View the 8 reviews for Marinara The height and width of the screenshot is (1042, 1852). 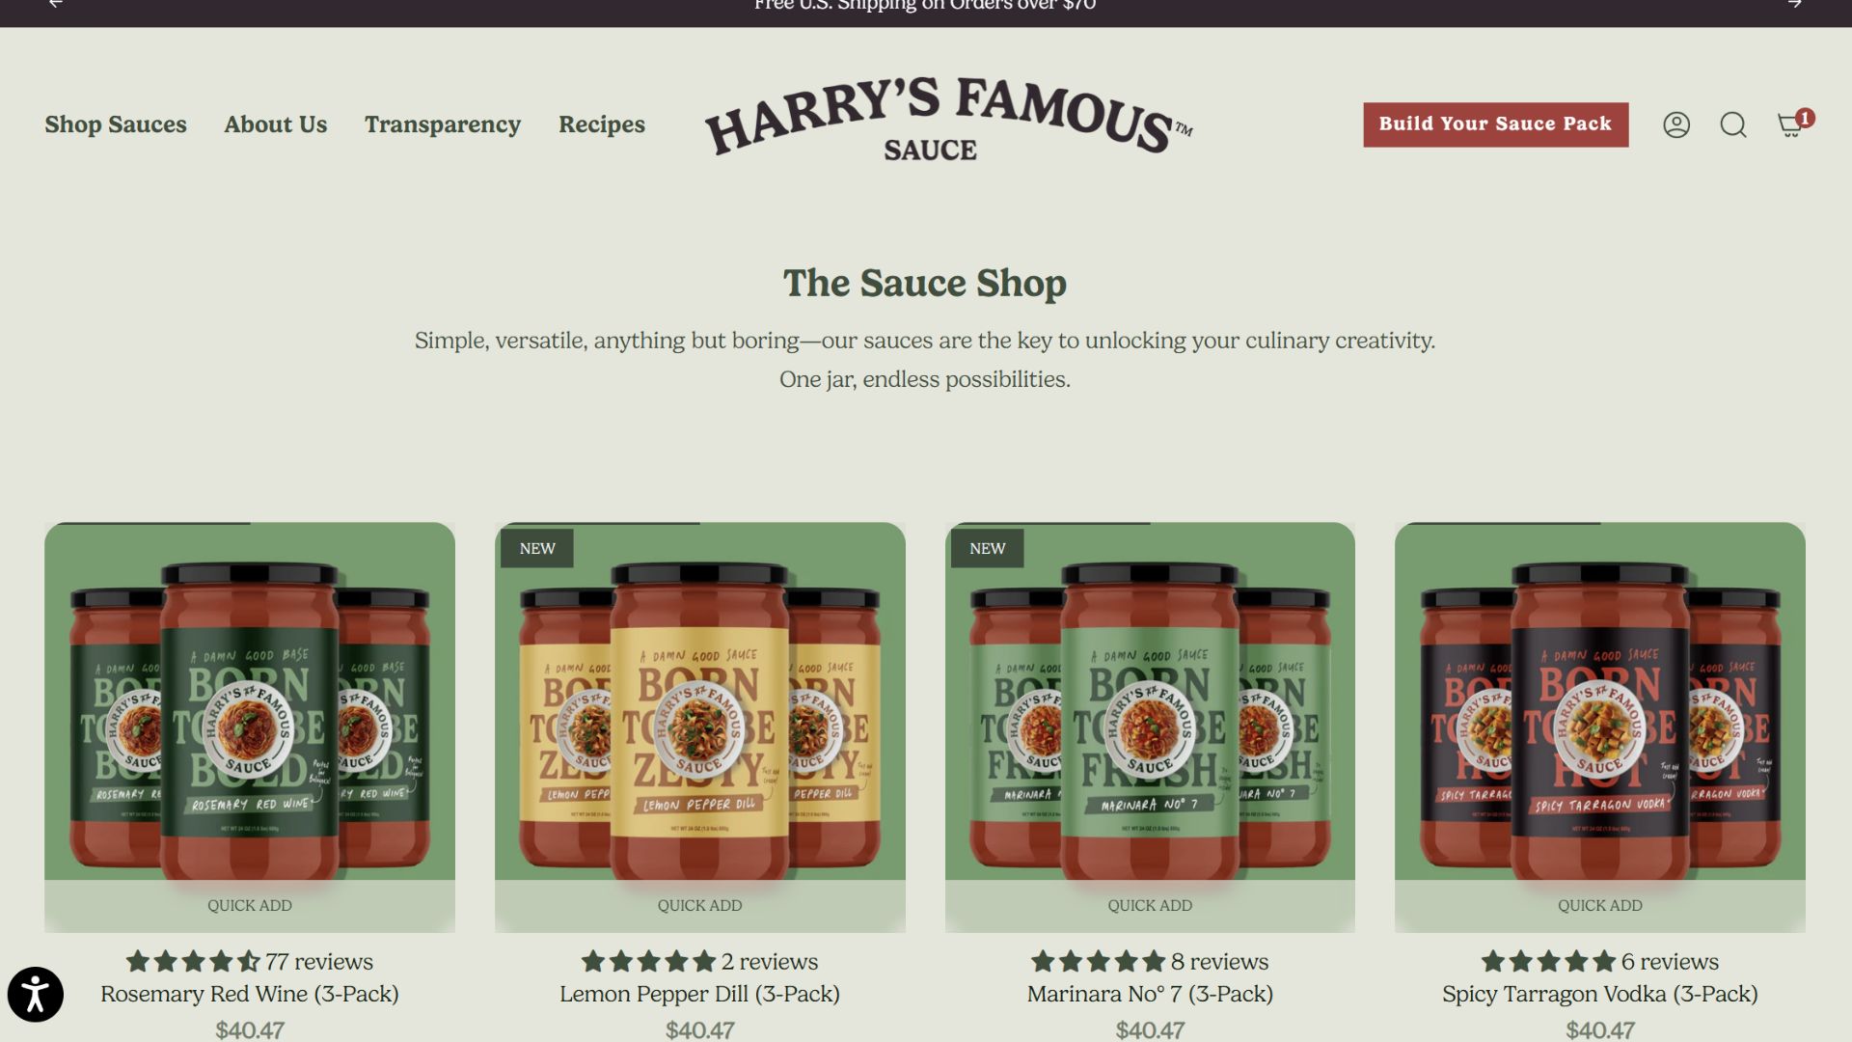[x=1219, y=961]
